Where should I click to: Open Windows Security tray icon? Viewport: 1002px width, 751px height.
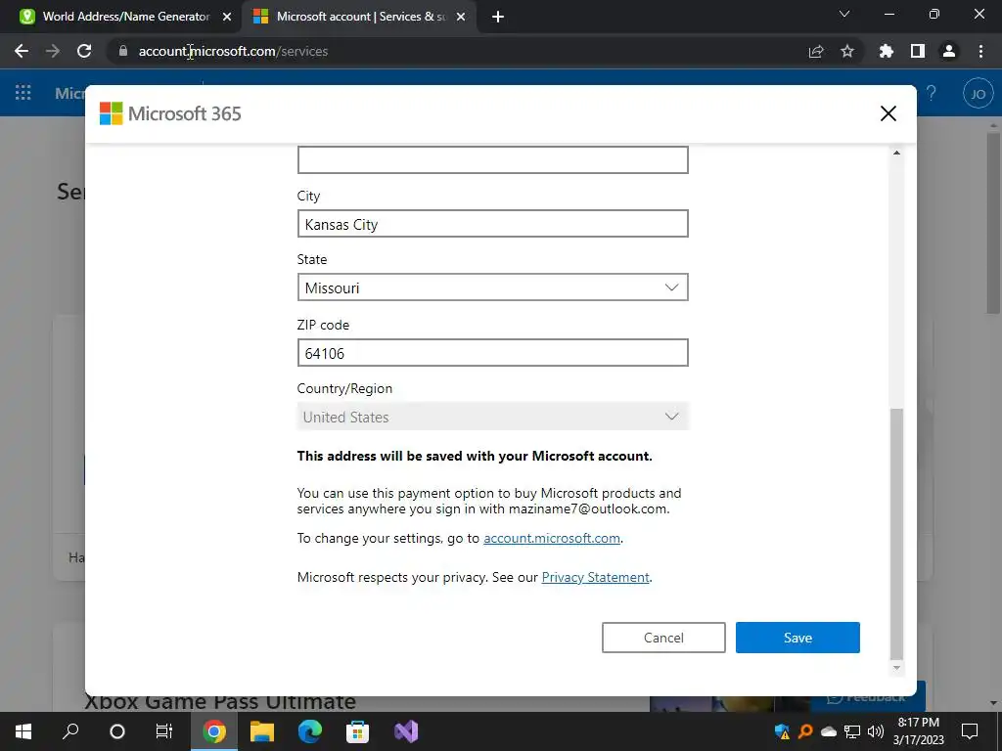[x=782, y=731]
